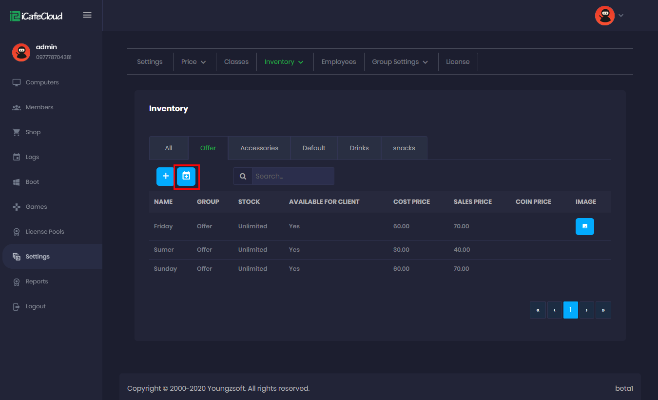This screenshot has width=658, height=400.
Task: Select the Accessories inventory tab
Action: point(259,148)
